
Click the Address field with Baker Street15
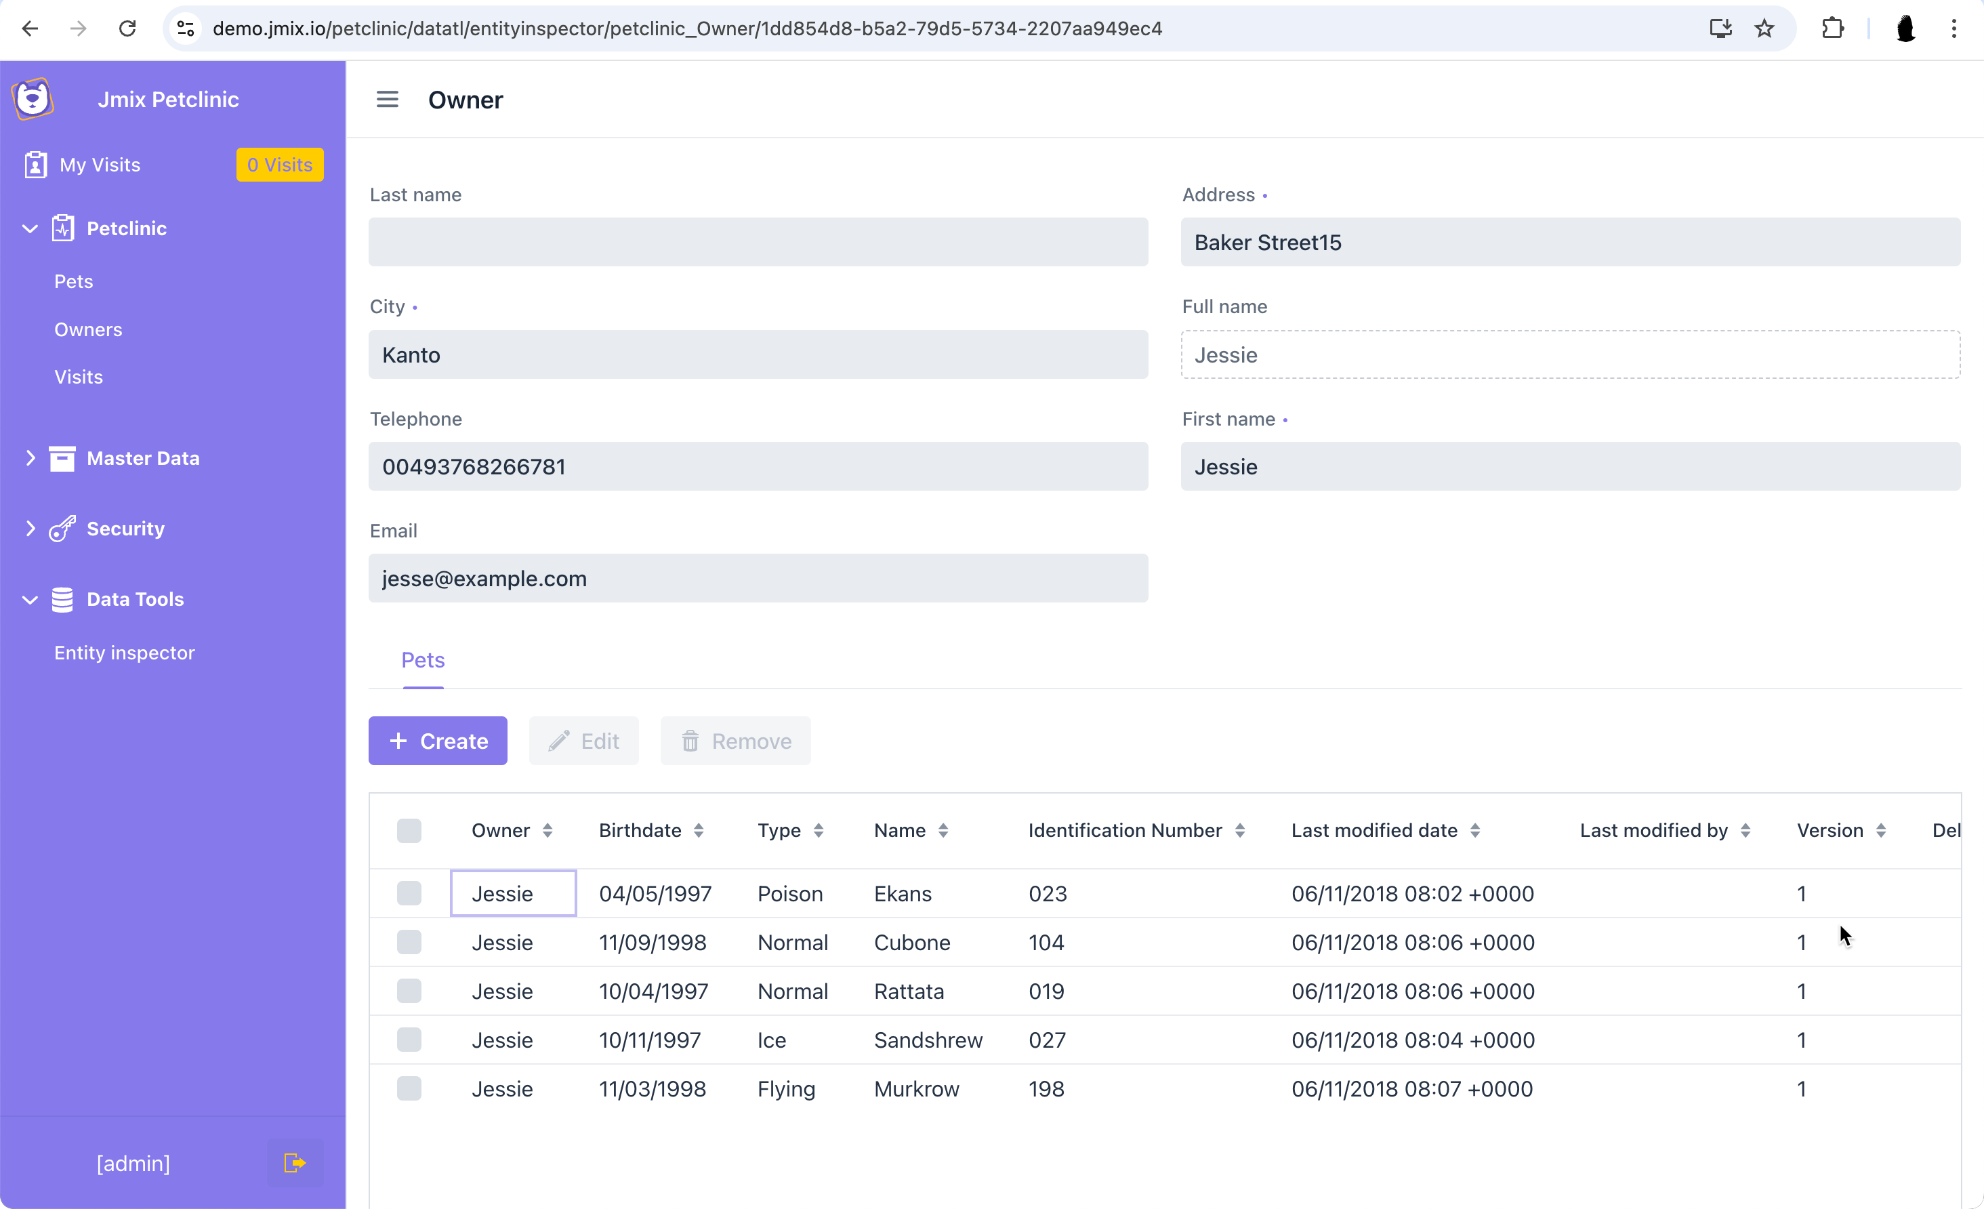(1570, 242)
